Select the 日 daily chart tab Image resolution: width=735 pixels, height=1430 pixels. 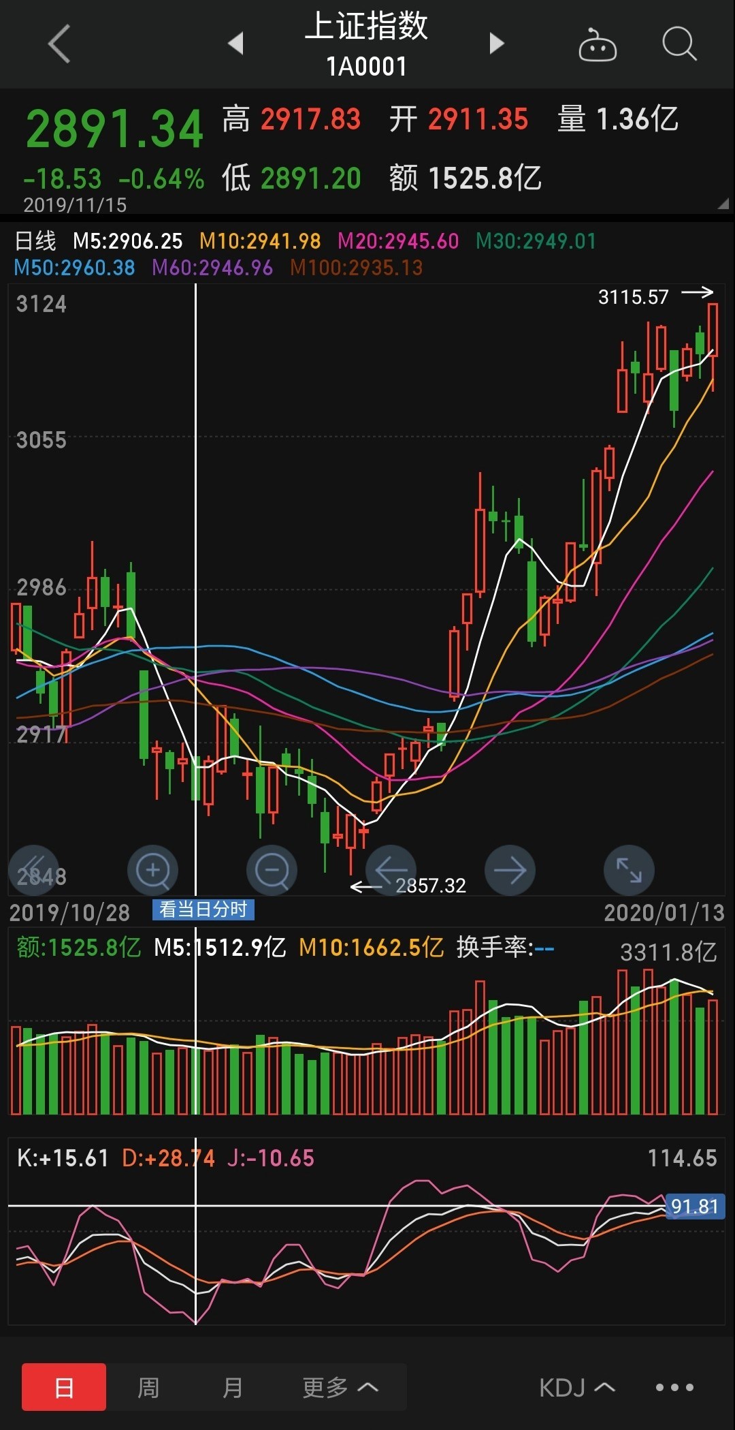click(64, 1387)
